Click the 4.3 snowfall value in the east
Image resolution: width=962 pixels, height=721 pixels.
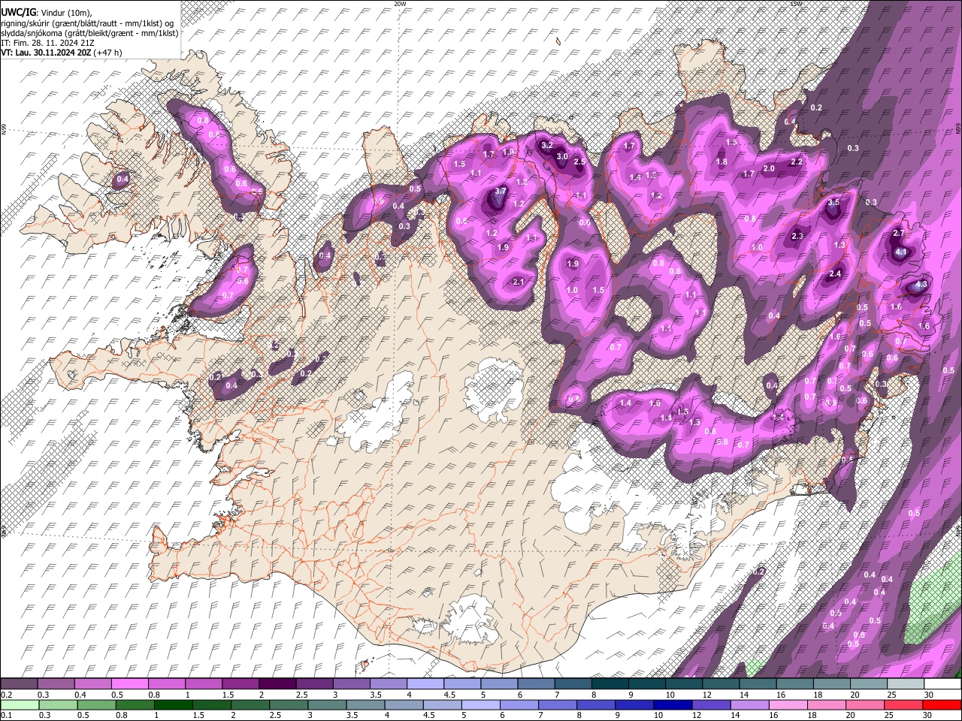[922, 285]
